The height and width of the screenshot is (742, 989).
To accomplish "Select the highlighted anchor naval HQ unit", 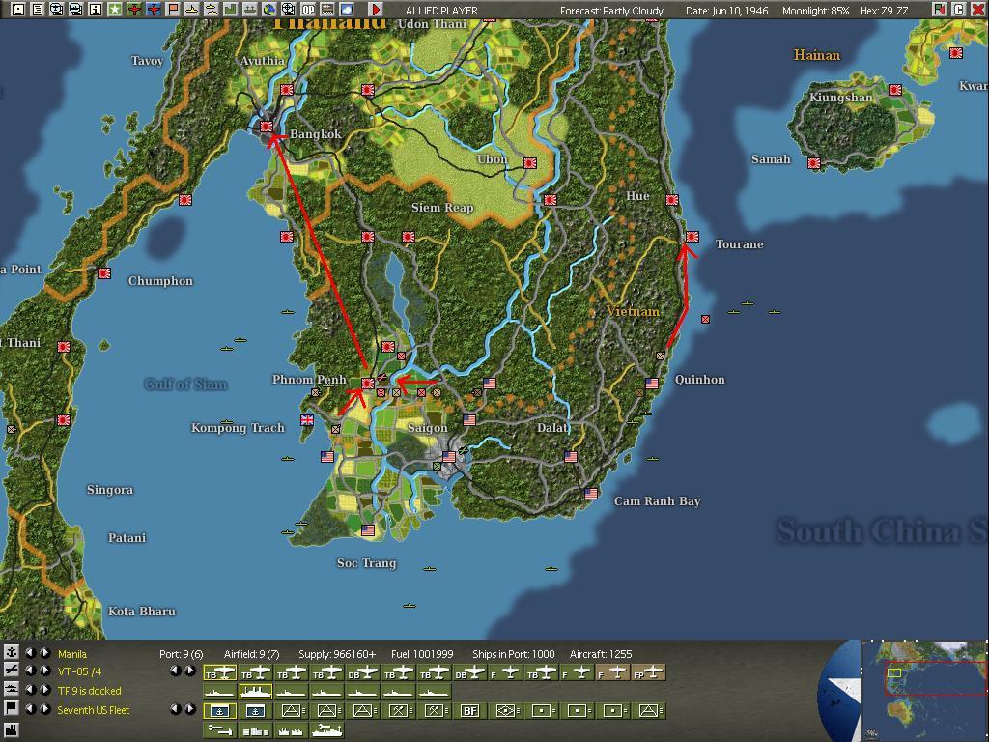I will (220, 711).
